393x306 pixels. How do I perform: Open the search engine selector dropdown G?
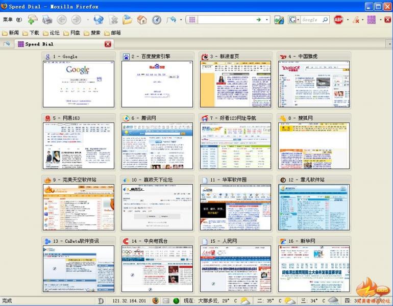tap(293, 19)
